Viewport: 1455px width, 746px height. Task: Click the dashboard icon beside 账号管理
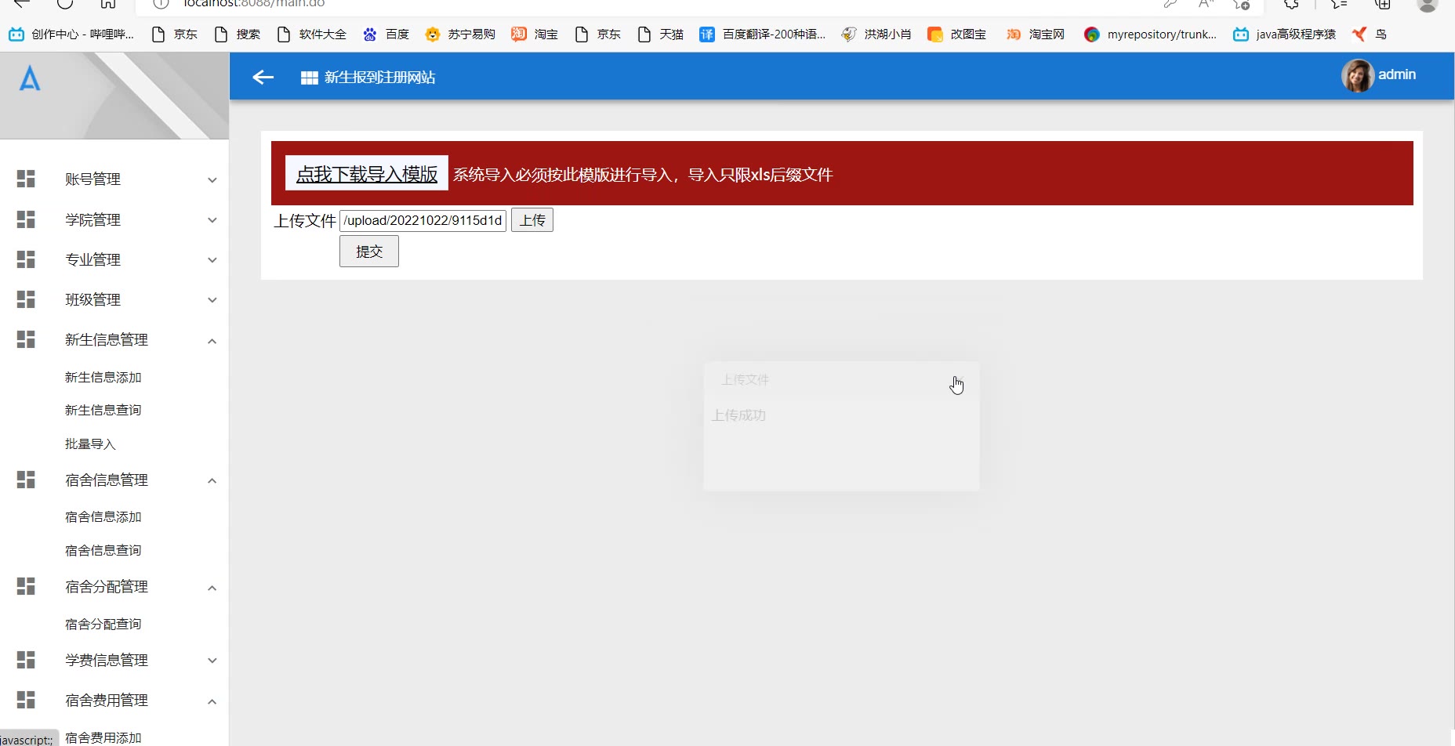(26, 179)
